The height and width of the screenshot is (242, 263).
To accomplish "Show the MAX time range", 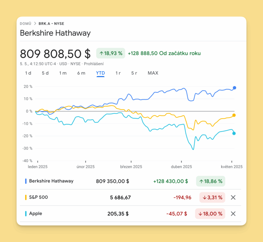I will click(153, 73).
